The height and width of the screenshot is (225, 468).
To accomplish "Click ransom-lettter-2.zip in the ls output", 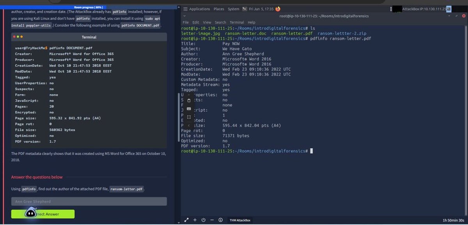I will click(342, 33).
